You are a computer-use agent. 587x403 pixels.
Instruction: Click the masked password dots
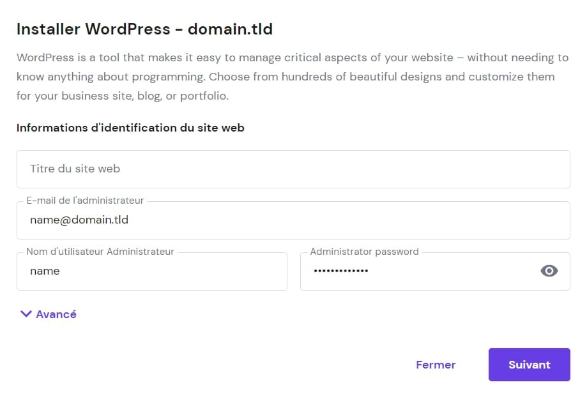(340, 271)
